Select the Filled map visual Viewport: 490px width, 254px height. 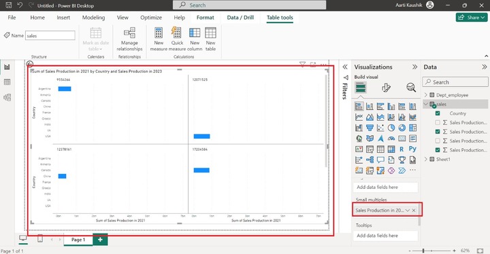(x=370, y=139)
